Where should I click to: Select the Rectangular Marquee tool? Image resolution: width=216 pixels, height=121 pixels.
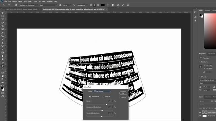(3, 16)
